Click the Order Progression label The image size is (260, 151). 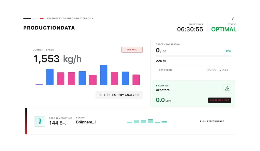[x=168, y=44]
